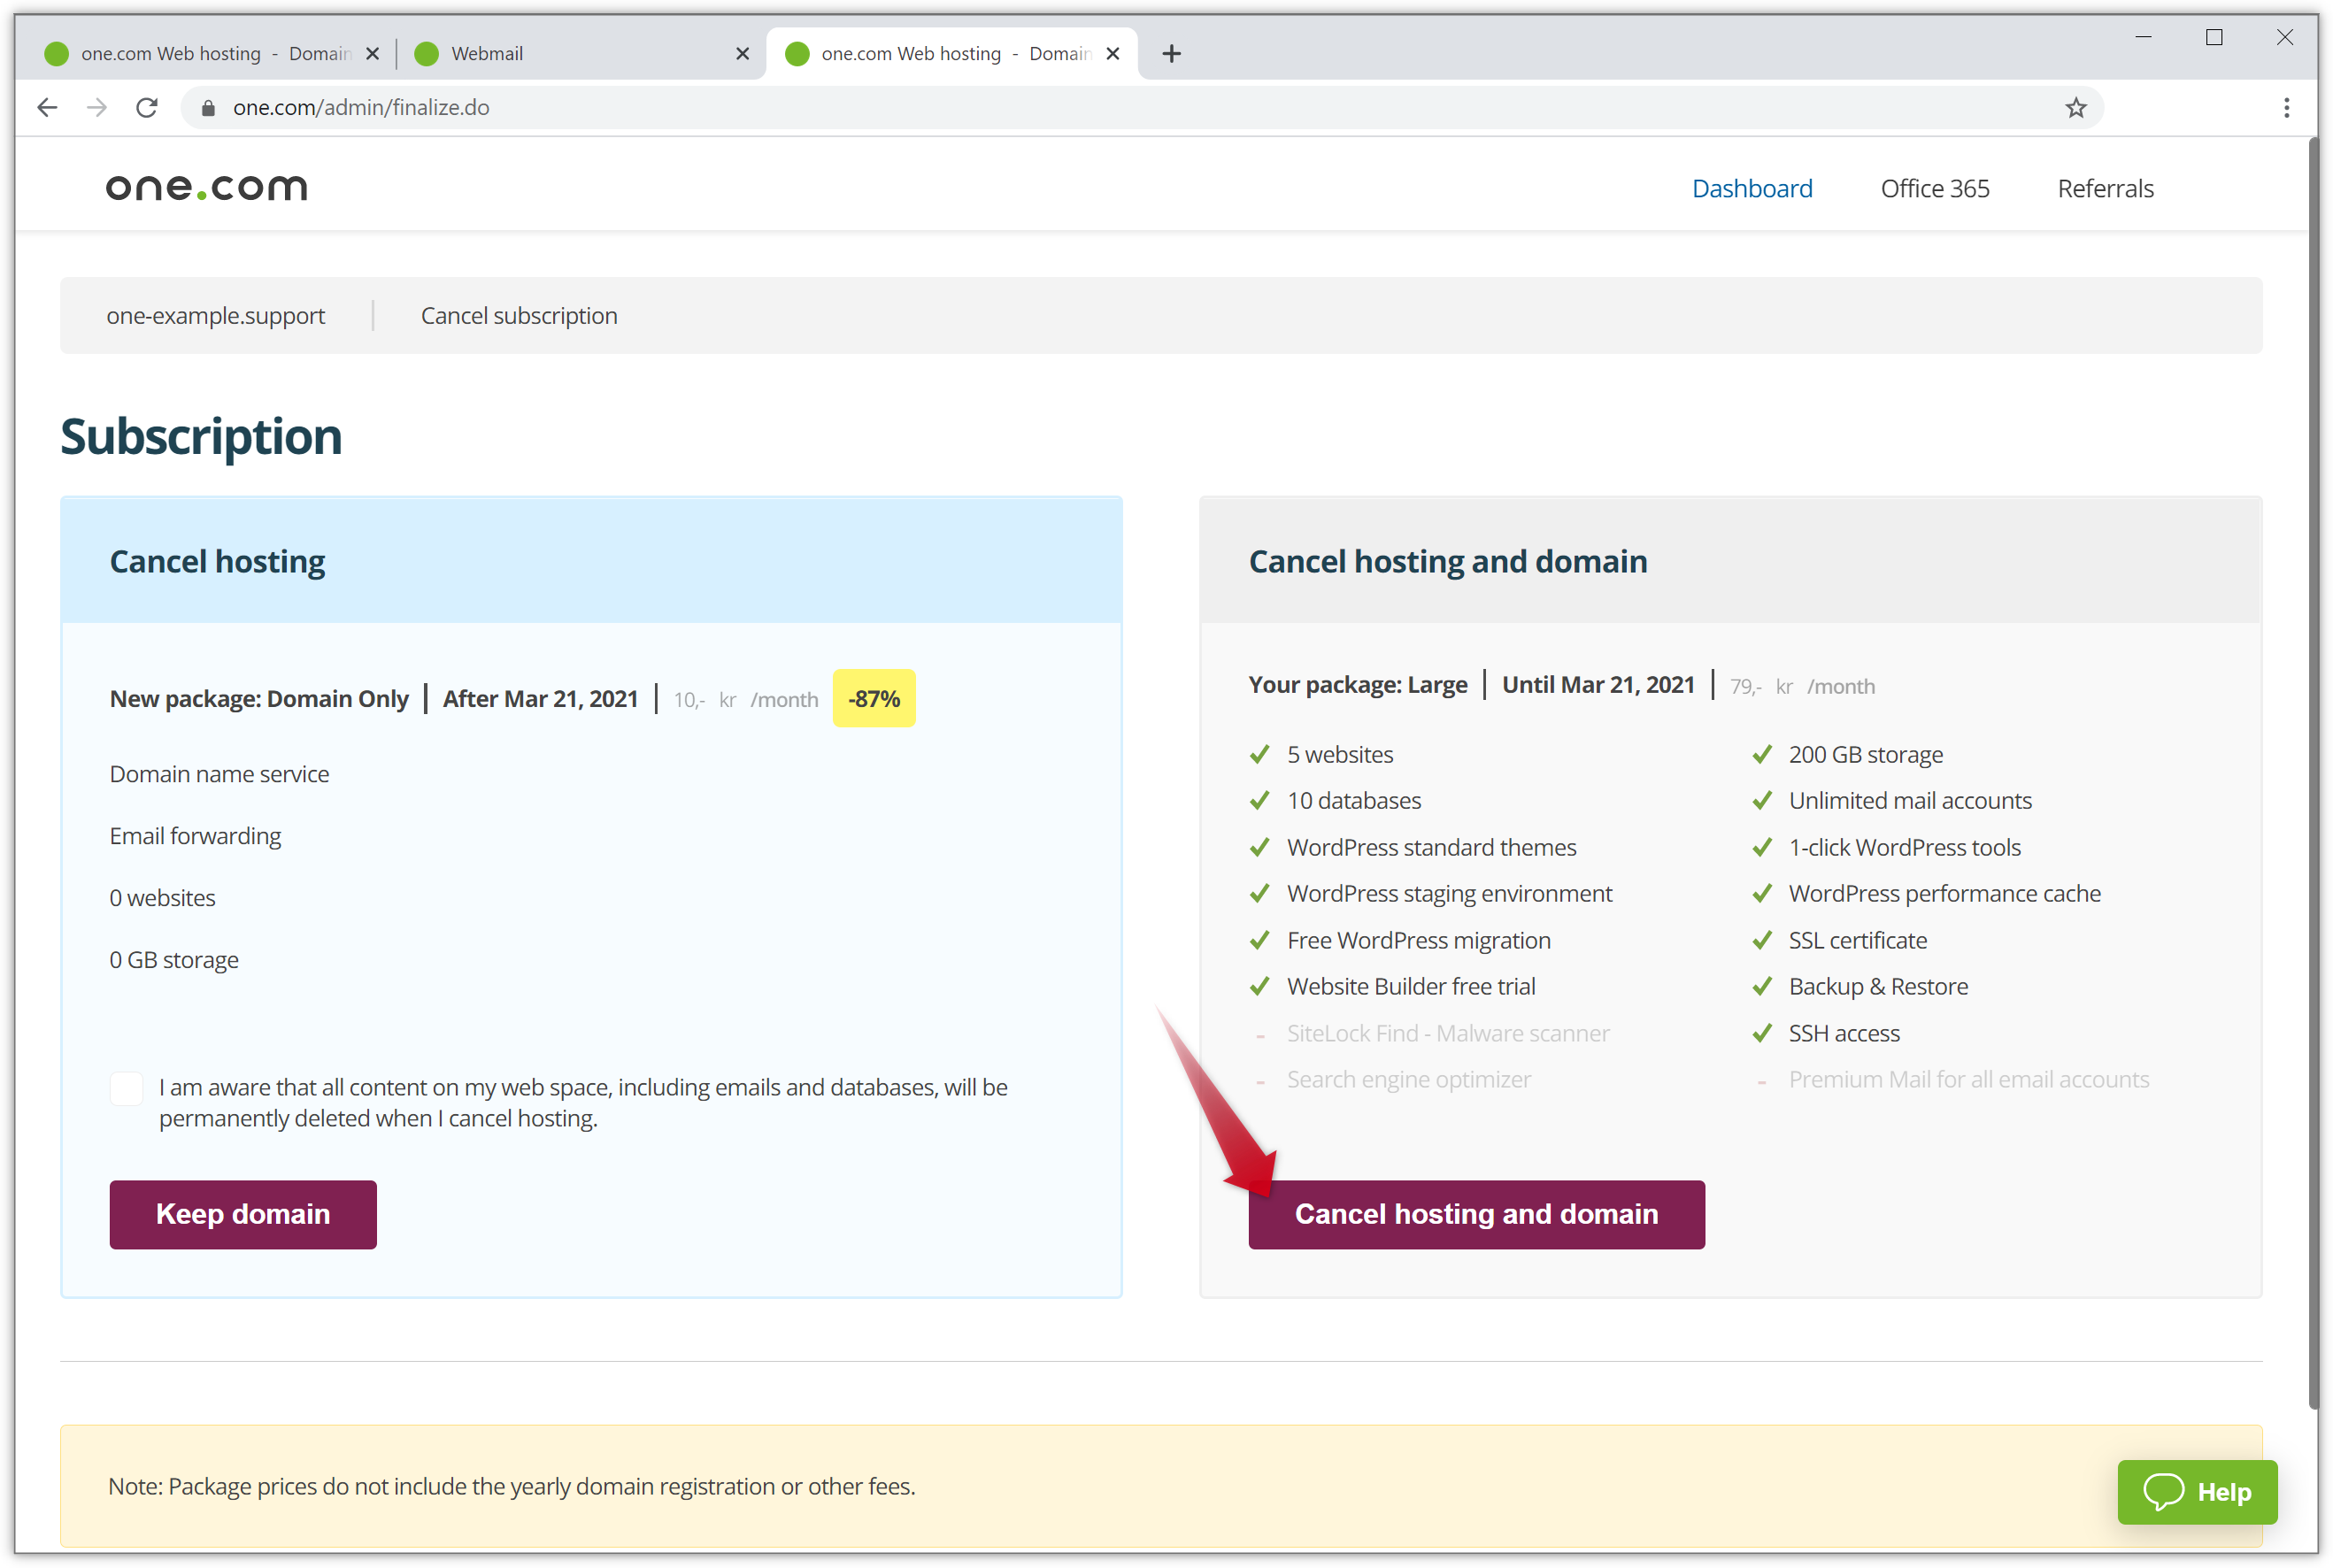The image size is (2333, 1568).
Task: Click the open new tab plus icon
Action: [1174, 52]
